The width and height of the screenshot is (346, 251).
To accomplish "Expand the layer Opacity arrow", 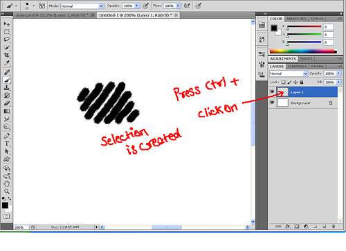I will (338, 73).
